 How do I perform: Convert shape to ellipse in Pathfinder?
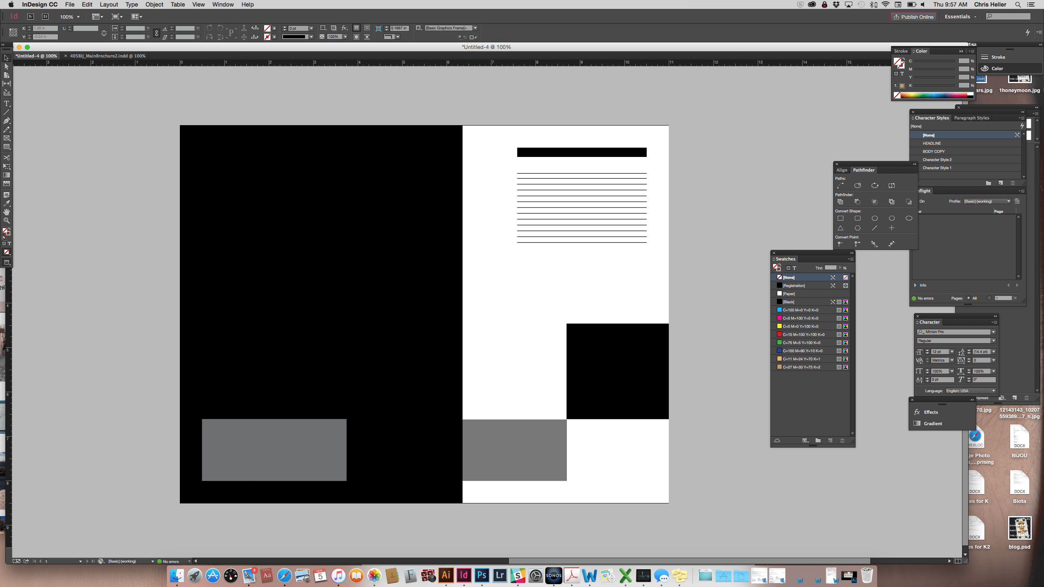909,218
